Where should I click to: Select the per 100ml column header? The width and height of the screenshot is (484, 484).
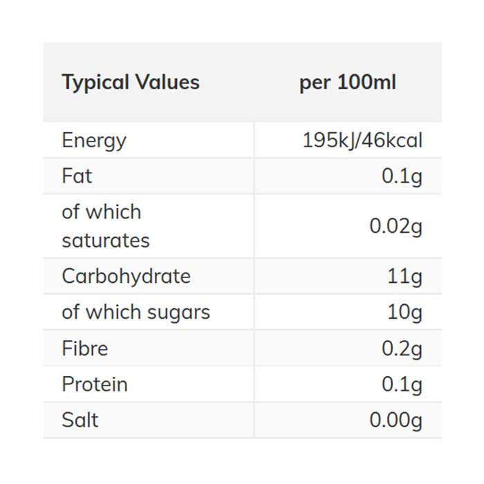tap(348, 82)
